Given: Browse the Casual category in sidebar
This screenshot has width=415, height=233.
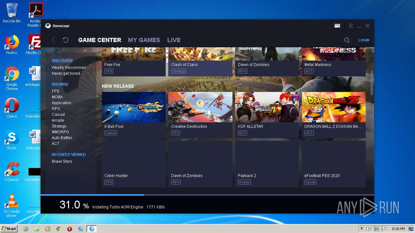Looking at the screenshot, I should pyautogui.click(x=58, y=115).
